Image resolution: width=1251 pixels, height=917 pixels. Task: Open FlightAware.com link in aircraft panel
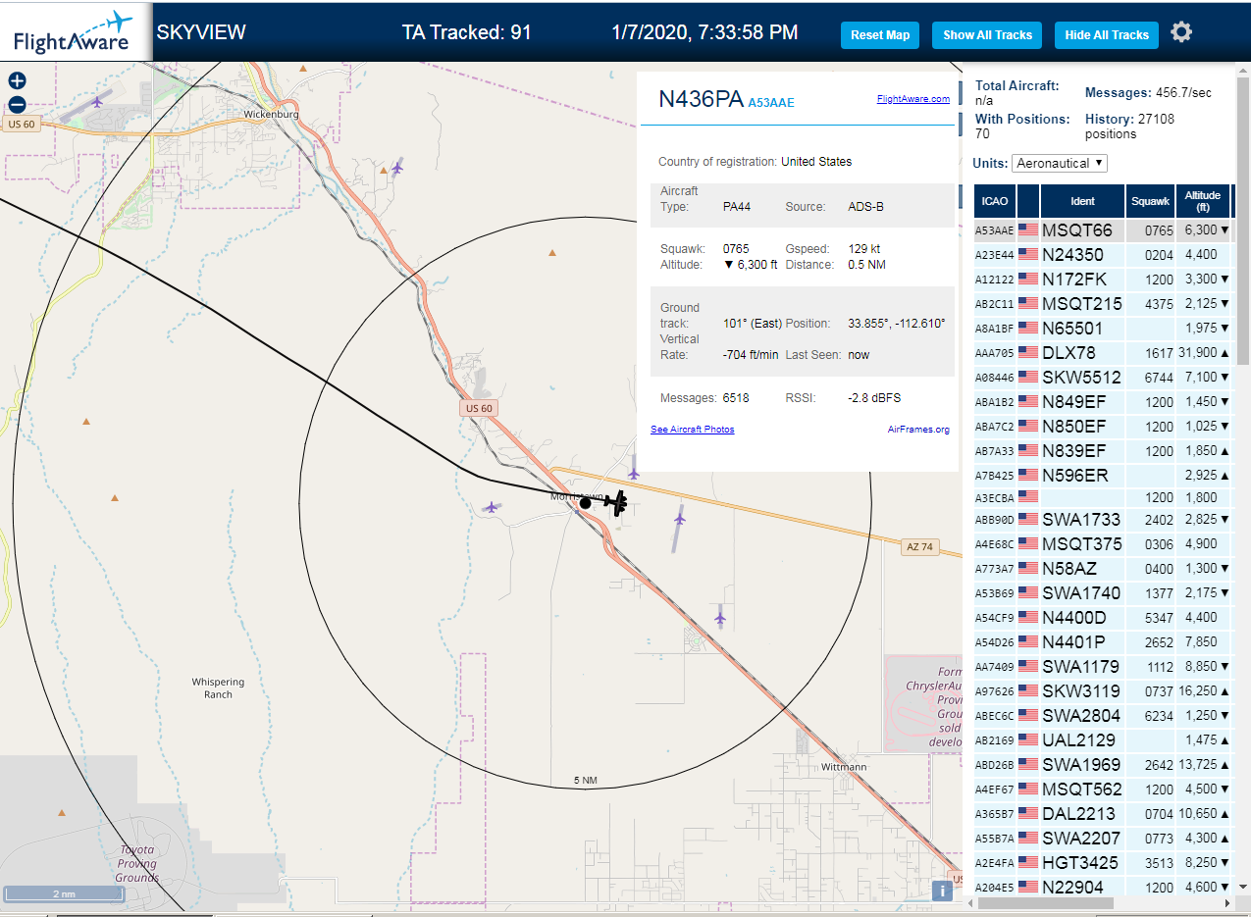click(912, 99)
